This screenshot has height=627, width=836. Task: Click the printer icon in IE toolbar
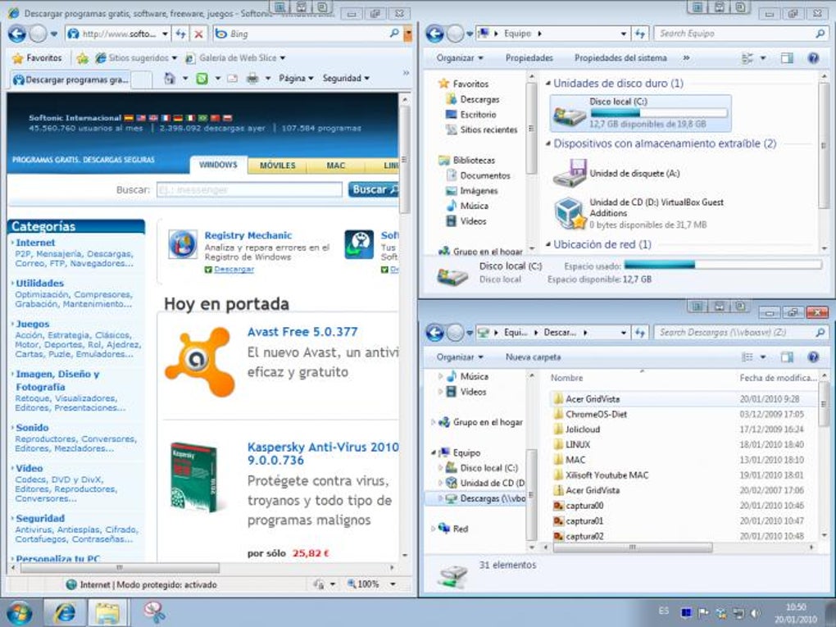coord(252,79)
